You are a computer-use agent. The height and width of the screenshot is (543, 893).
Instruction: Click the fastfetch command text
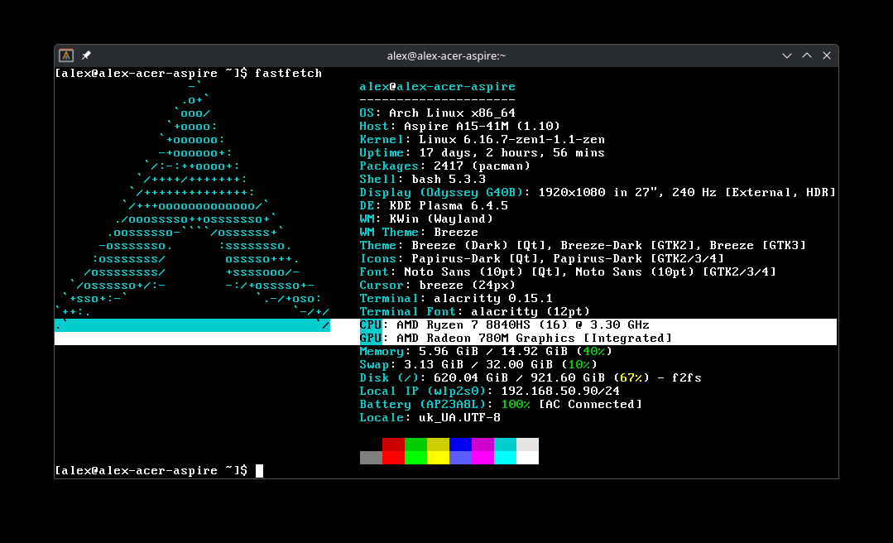(288, 74)
